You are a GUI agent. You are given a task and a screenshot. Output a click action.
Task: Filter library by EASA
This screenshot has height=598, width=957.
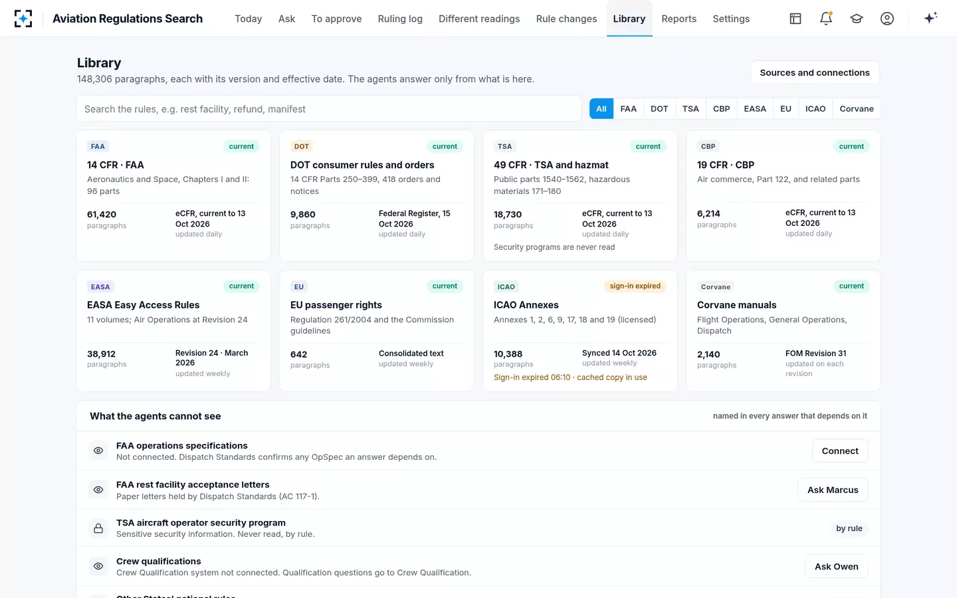(x=755, y=108)
